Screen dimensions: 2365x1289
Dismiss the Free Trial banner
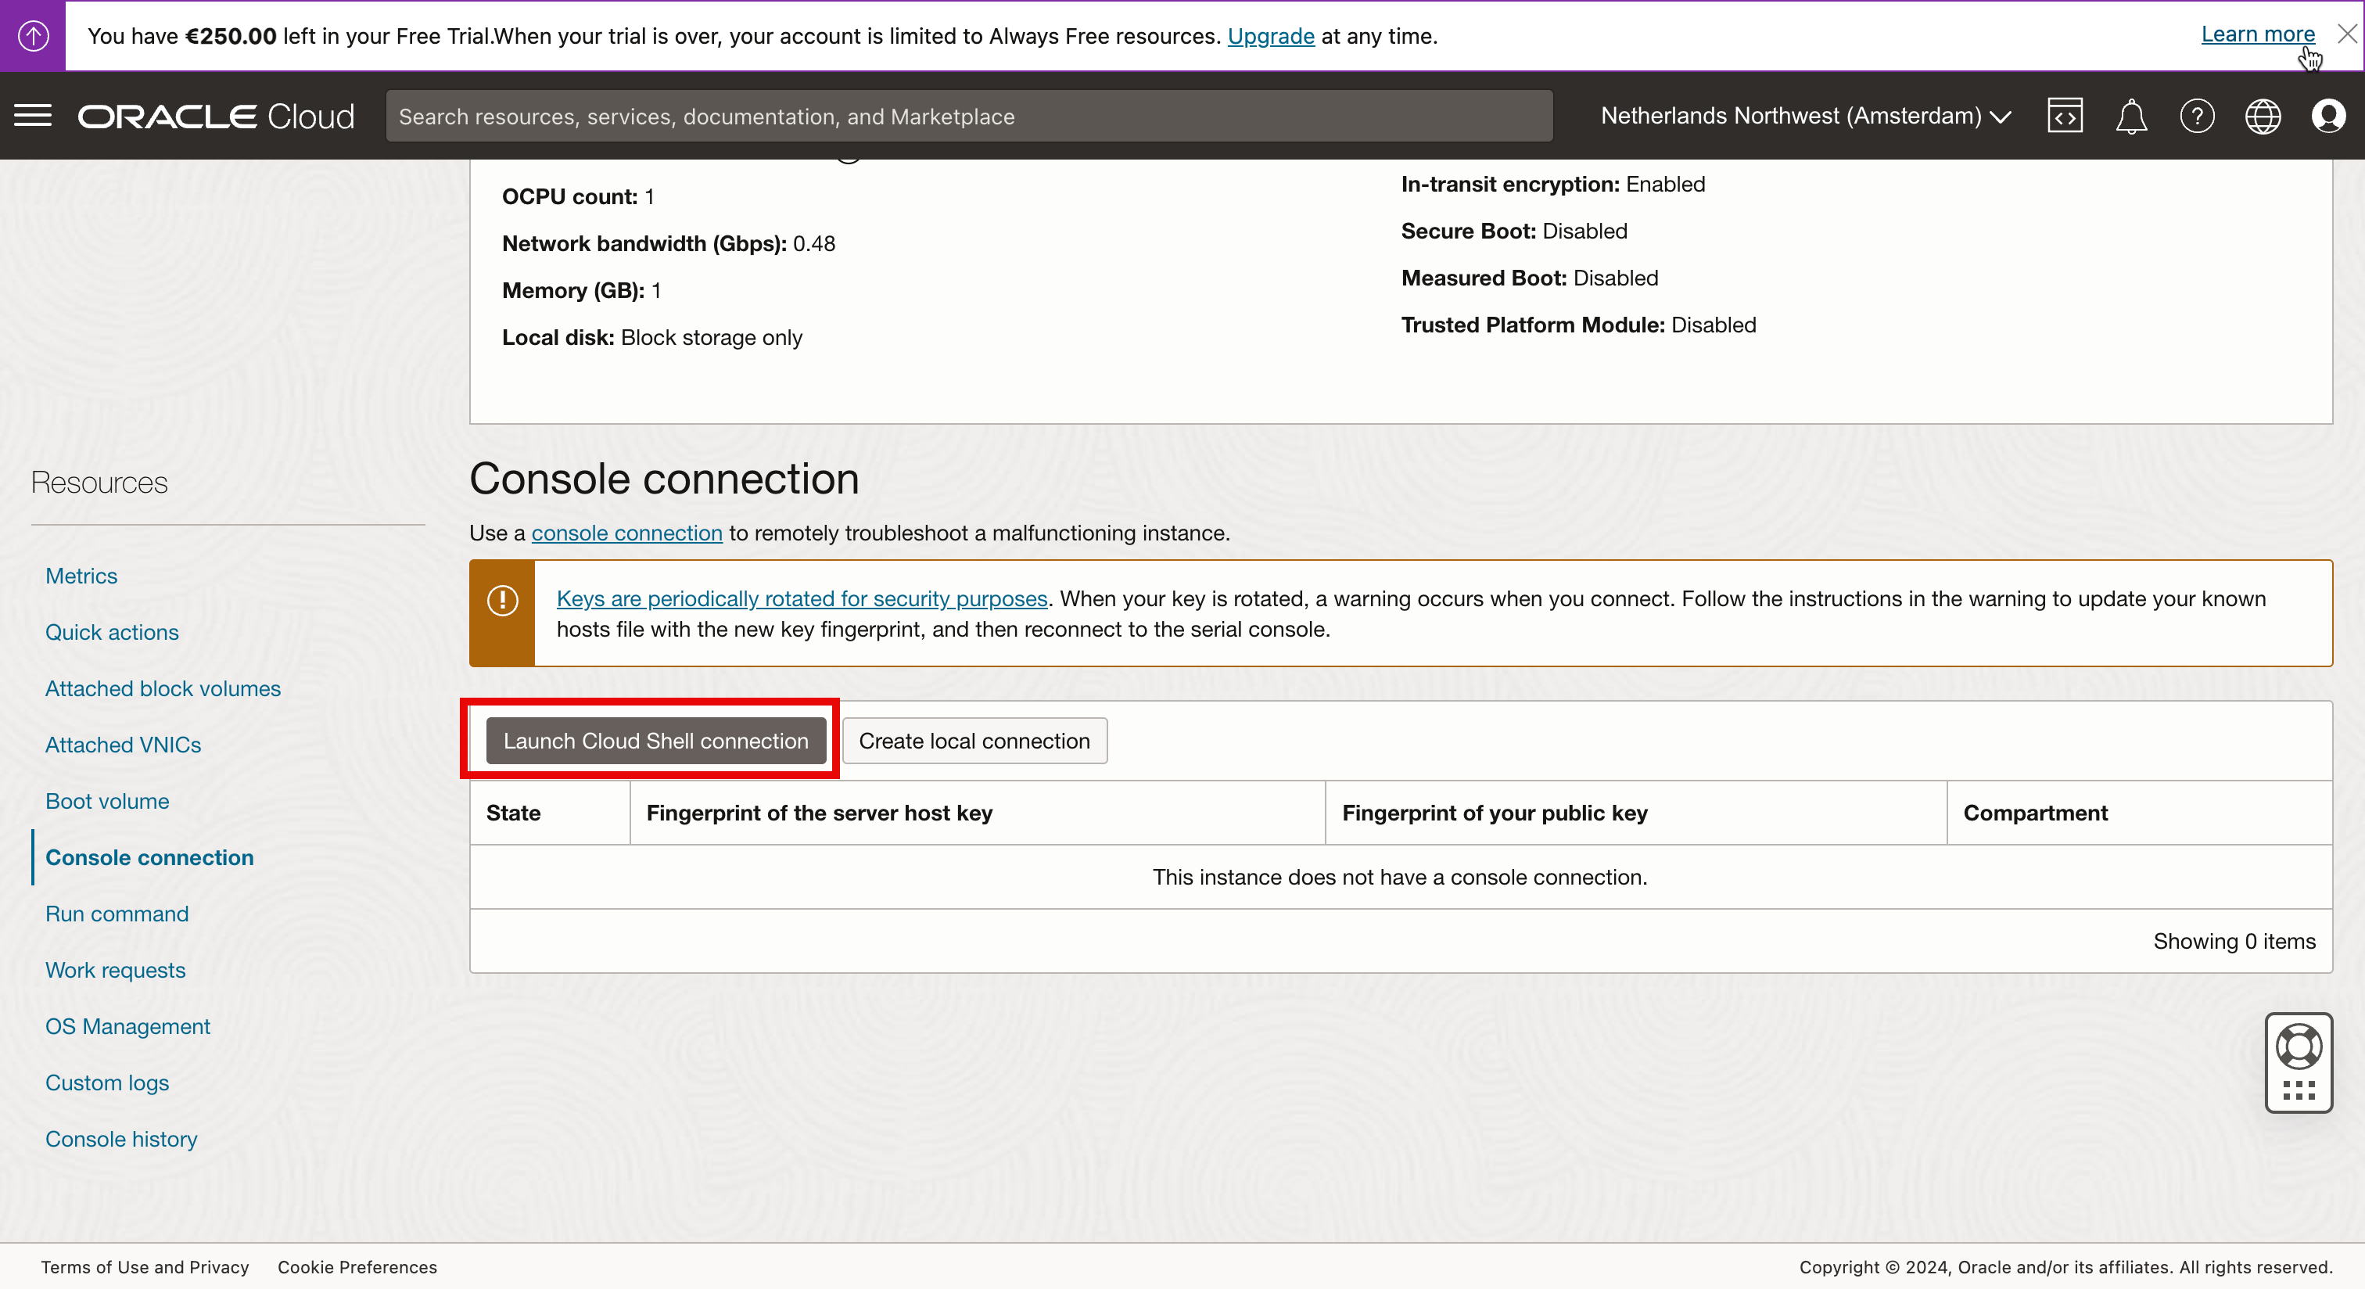(x=2347, y=34)
